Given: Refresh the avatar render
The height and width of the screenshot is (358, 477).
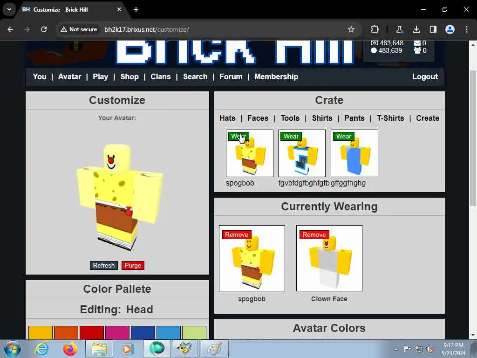Looking at the screenshot, I should 104,265.
